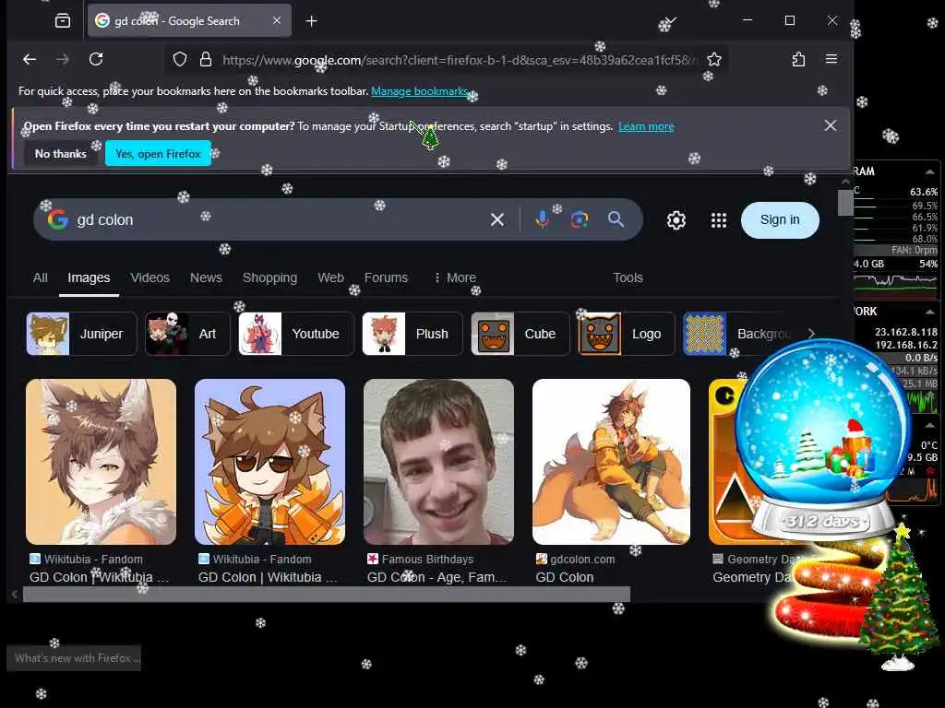945x708 pixels.
Task: Open the gdcolon.com fox character image
Action: (x=611, y=462)
